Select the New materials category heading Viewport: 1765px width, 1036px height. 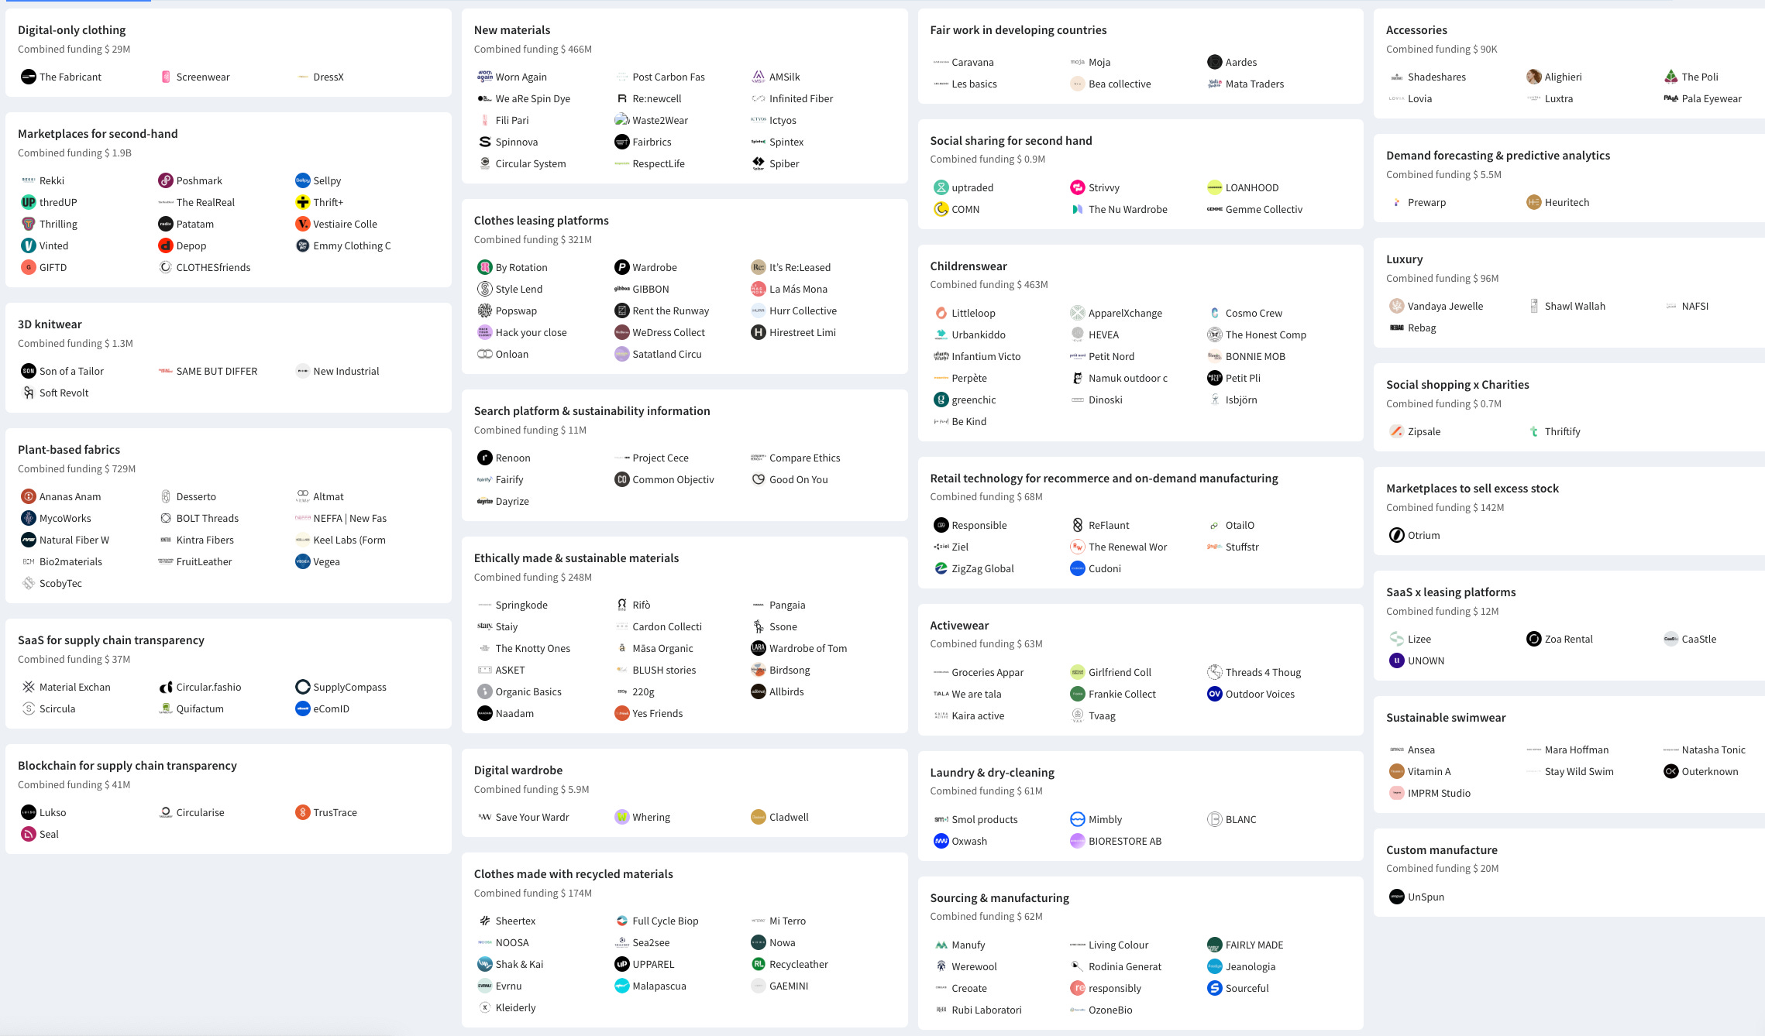pyautogui.click(x=512, y=29)
